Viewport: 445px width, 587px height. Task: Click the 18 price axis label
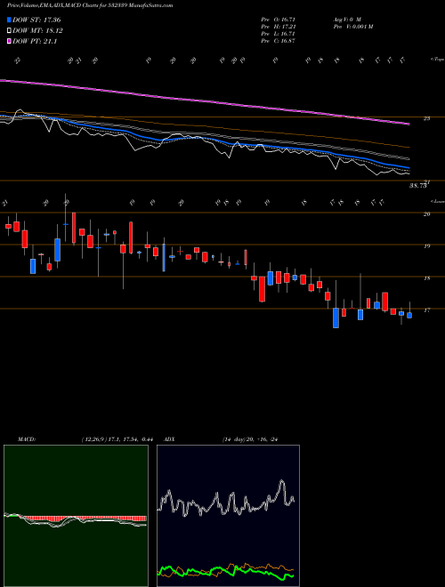tap(426, 278)
